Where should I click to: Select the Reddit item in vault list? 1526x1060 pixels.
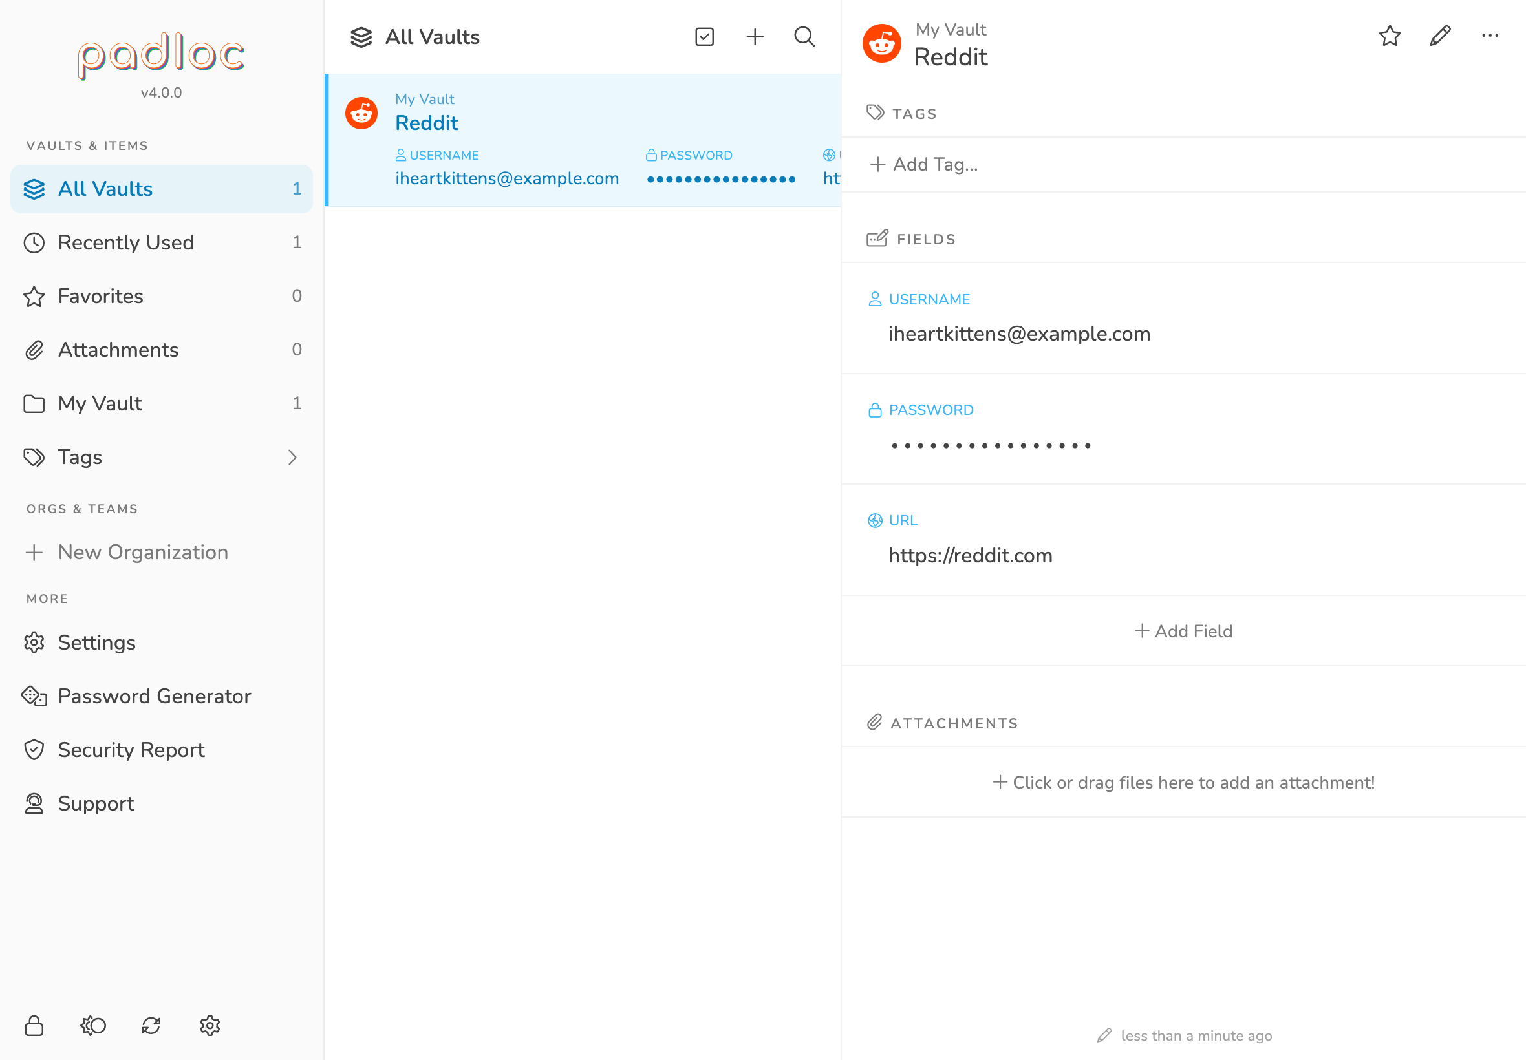tap(583, 140)
